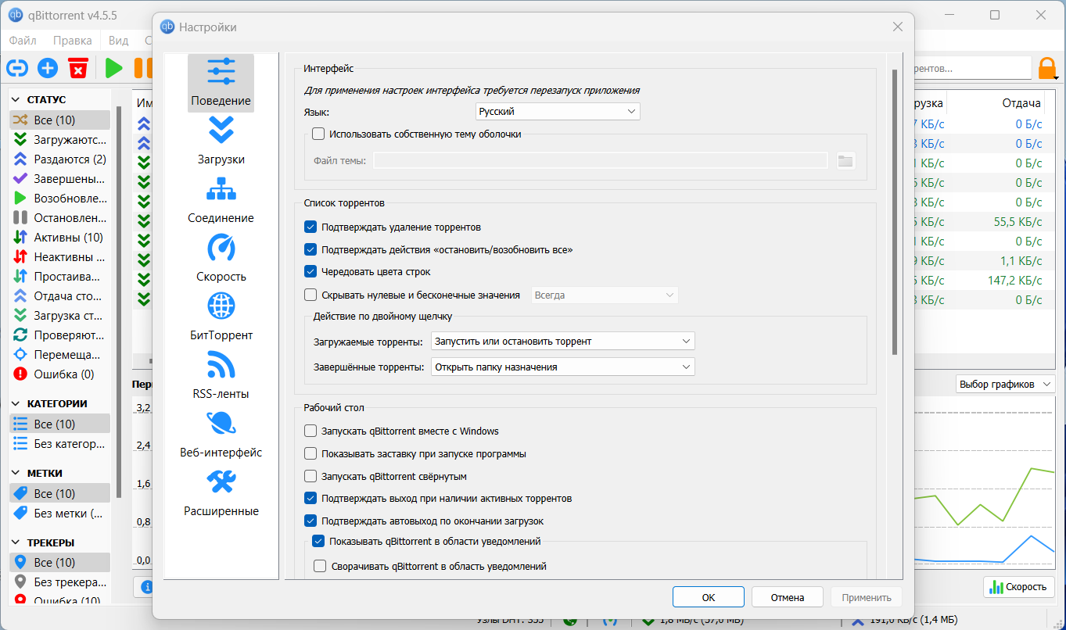The width and height of the screenshot is (1066, 630).
Task: Check Запускать qBittorrent свёрнутым
Action: [310, 476]
